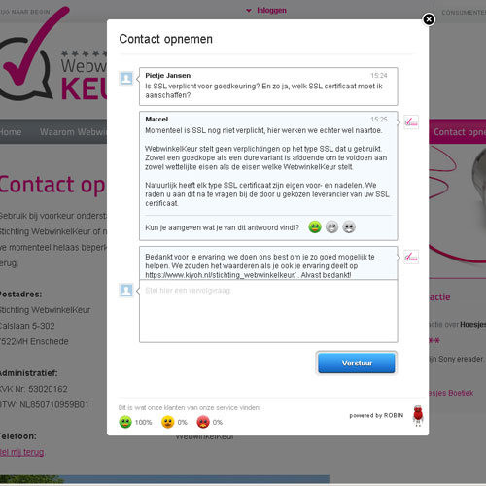Open the kiyoh.nl review URL link
486x486 pixels.
[x=221, y=275]
